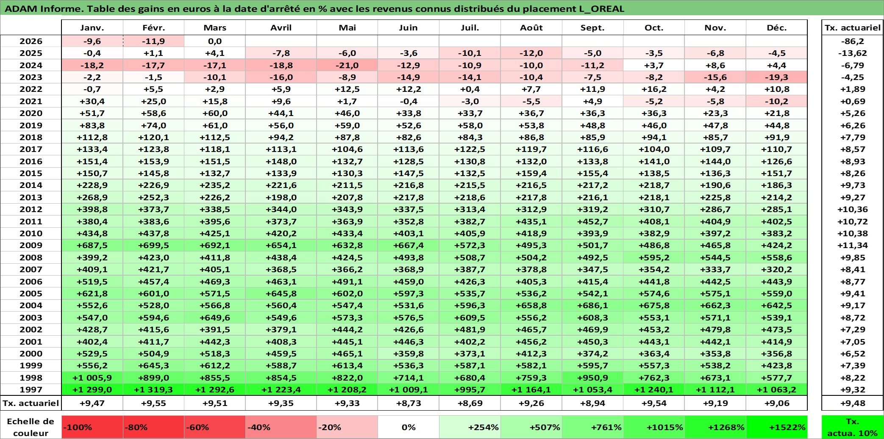Select the +159,4 cell for August 2015
The height and width of the screenshot is (439, 884).
(531, 173)
